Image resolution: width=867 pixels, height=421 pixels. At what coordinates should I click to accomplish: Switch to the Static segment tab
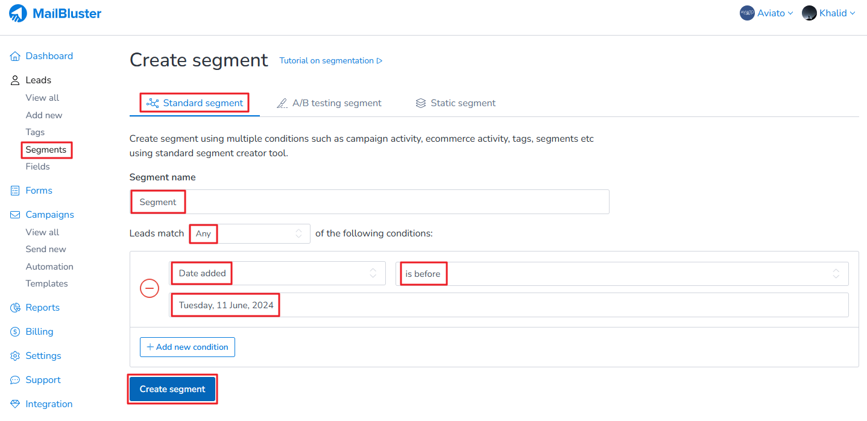(456, 103)
